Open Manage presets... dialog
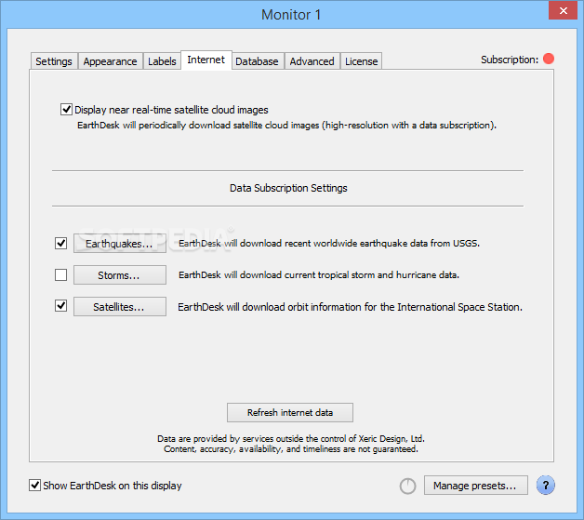The width and height of the screenshot is (584, 520). pos(475,486)
